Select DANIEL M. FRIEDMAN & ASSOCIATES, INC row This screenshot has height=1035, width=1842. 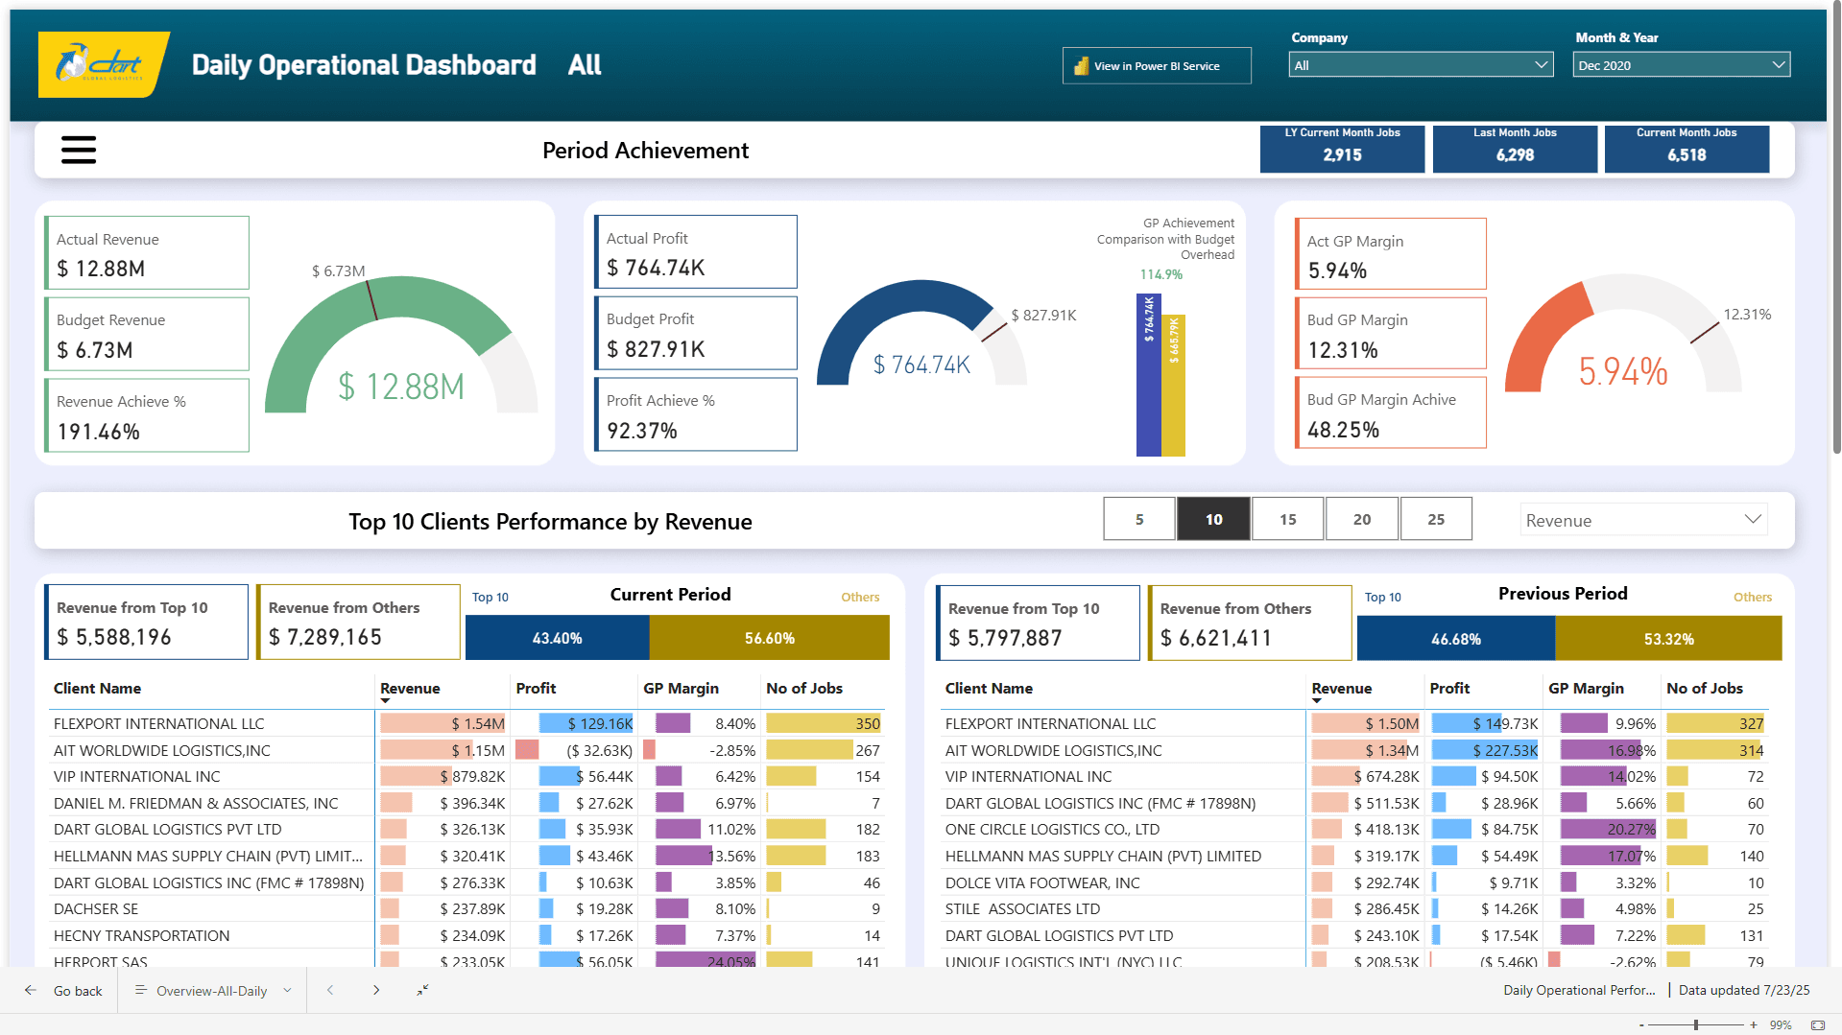pyautogui.click(x=196, y=803)
